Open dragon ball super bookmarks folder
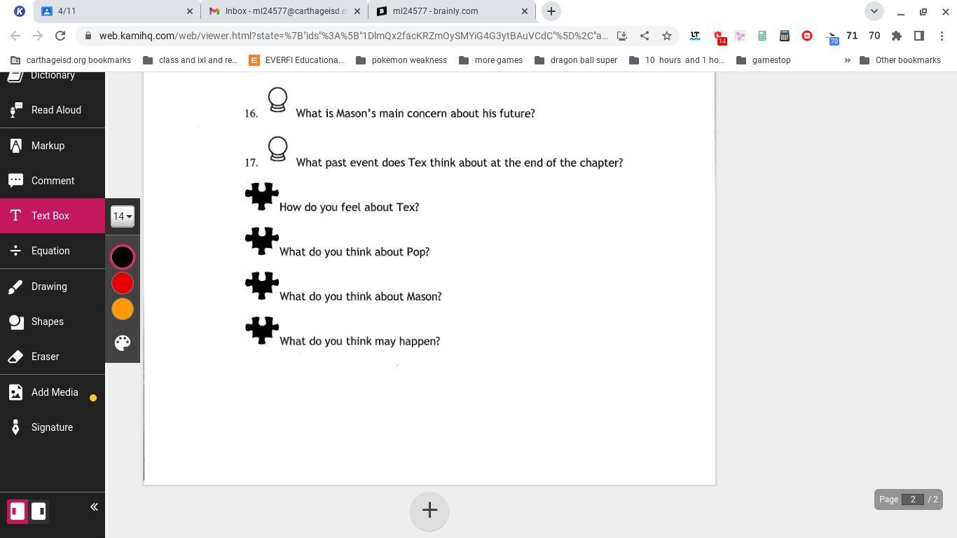 click(576, 60)
